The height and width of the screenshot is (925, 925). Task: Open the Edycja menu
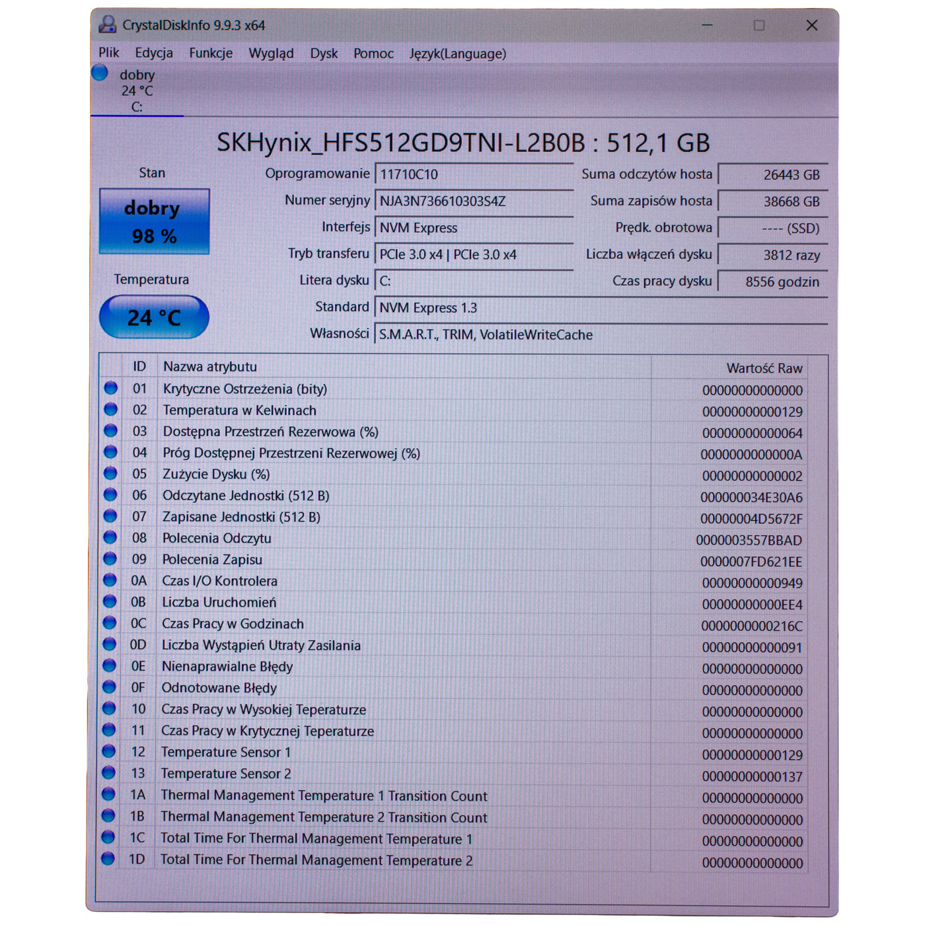(154, 53)
